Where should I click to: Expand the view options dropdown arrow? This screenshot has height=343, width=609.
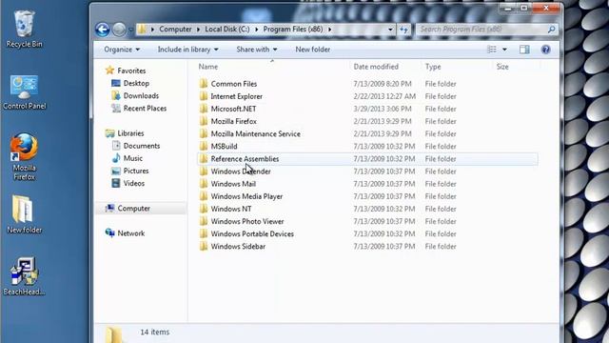click(504, 50)
